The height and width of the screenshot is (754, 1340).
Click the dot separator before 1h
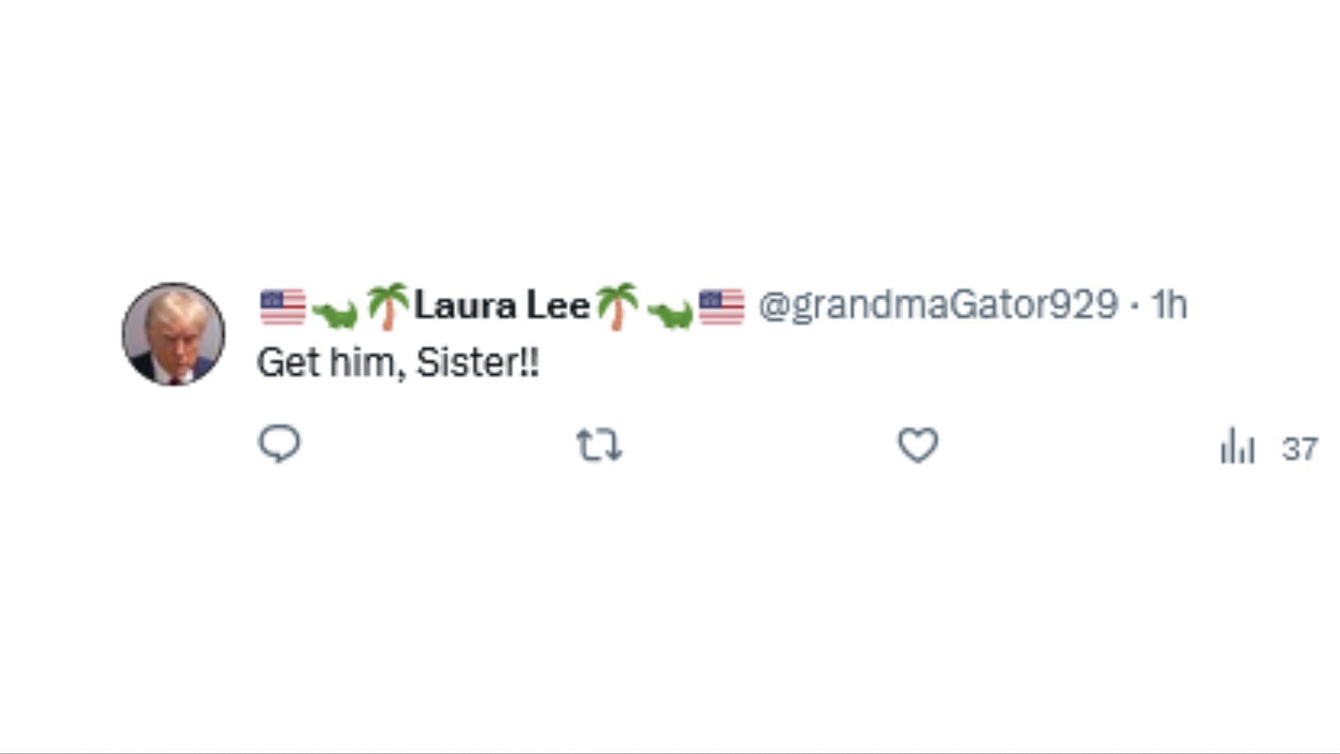click(x=1135, y=306)
